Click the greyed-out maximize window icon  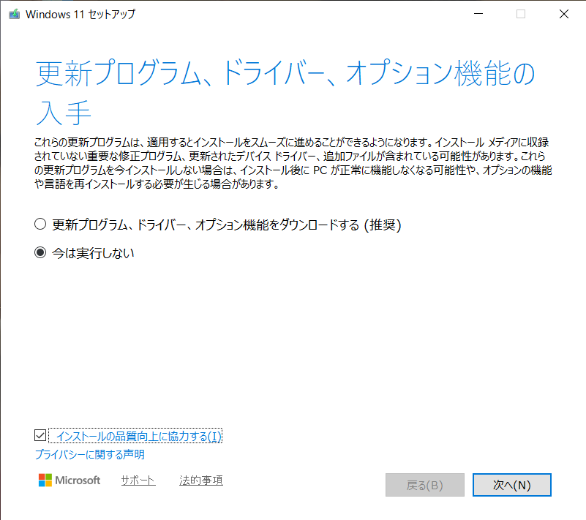[x=521, y=14]
